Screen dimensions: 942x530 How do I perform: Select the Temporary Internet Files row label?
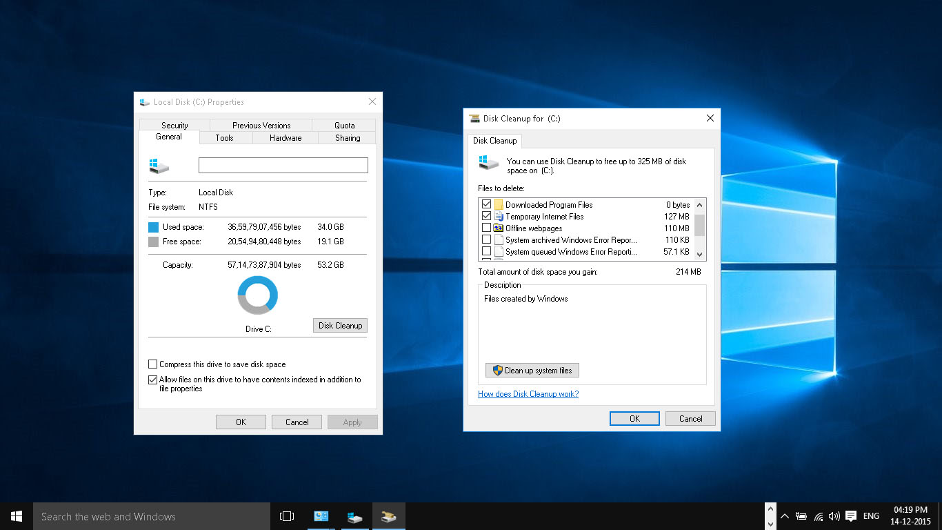(x=545, y=217)
